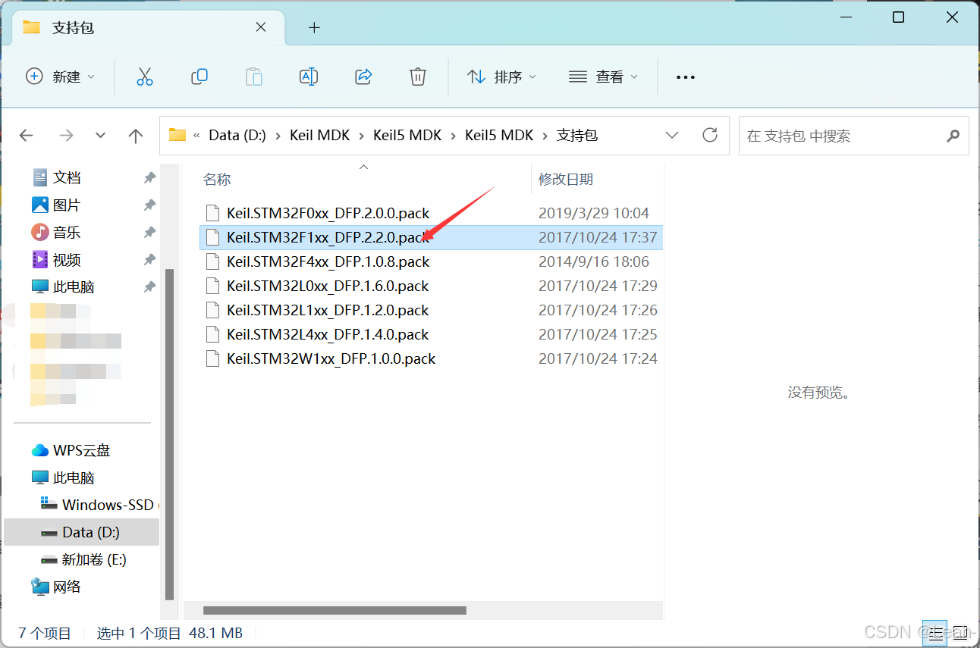Click date 2019/3/29 10:04 cell
Viewport: 980px width, 648px height.
click(x=594, y=213)
